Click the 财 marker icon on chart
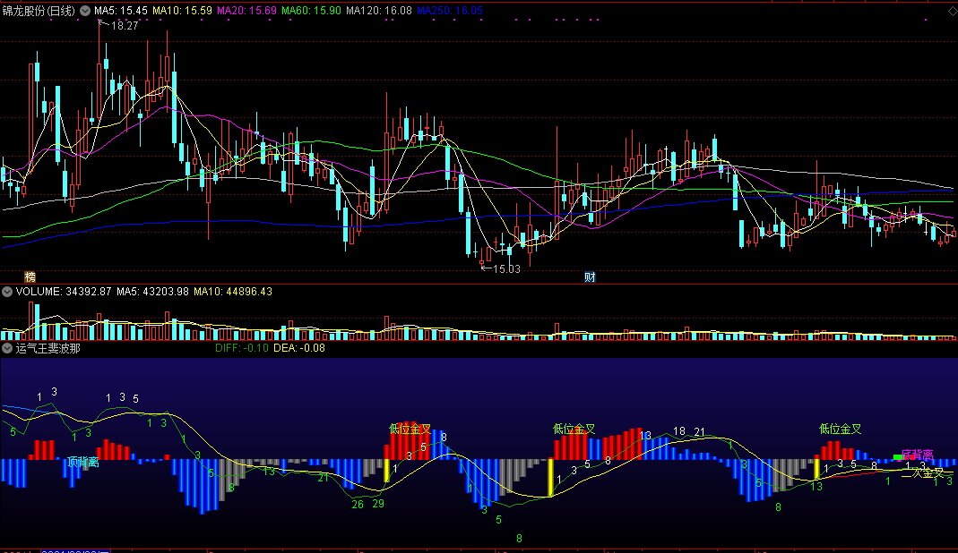This screenshot has width=958, height=553. (590, 277)
